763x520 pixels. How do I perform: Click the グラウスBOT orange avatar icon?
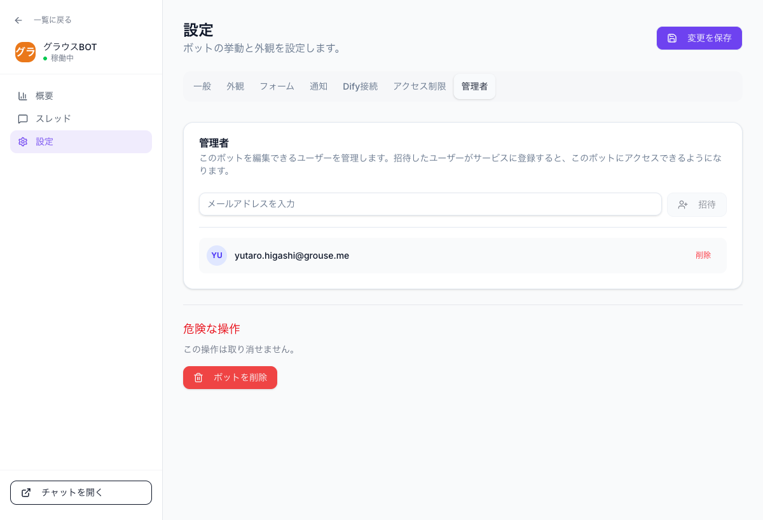click(x=25, y=52)
